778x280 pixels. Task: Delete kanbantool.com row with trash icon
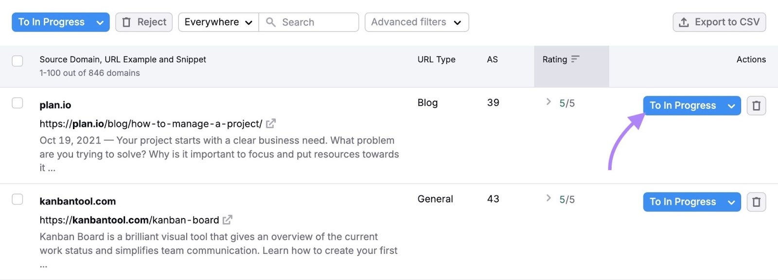click(x=756, y=202)
